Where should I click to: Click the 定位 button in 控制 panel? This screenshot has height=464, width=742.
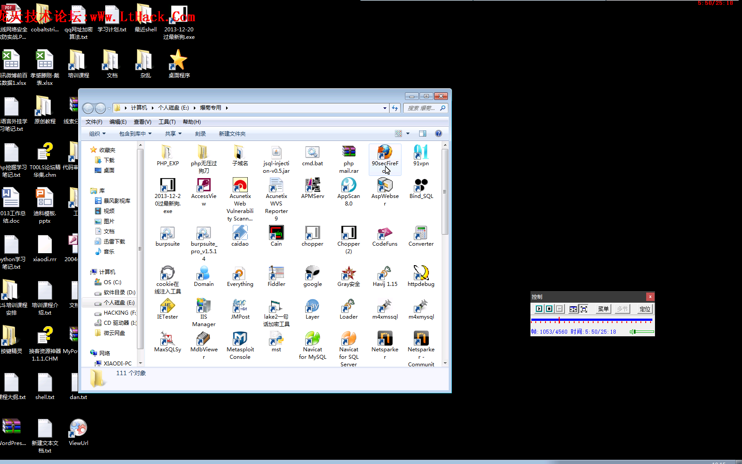(644, 309)
